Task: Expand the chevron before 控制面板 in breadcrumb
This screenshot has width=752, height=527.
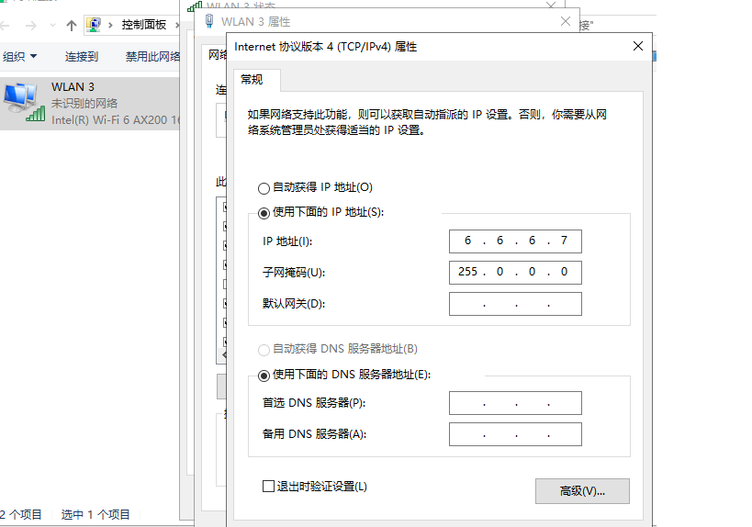Action: click(111, 25)
